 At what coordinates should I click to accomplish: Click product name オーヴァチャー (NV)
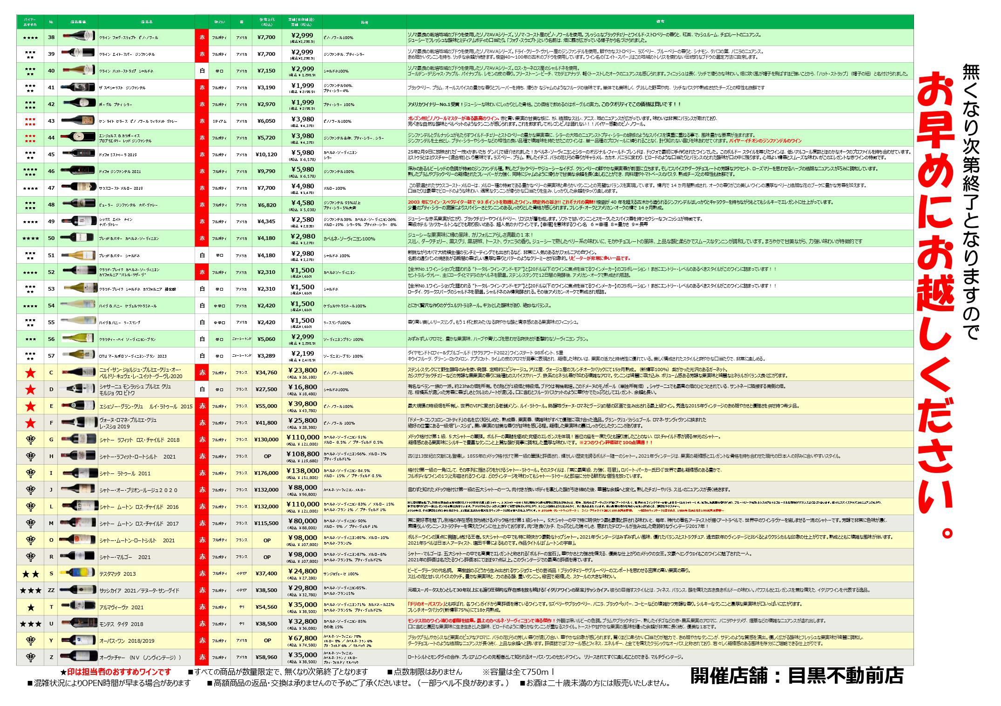[x=140, y=658]
